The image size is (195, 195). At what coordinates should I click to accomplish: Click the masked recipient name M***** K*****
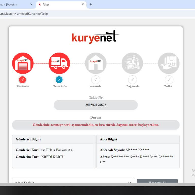pyautogui.click(x=138, y=150)
